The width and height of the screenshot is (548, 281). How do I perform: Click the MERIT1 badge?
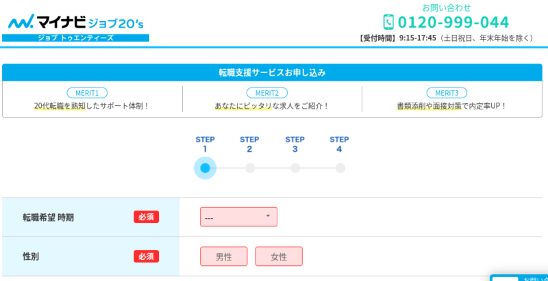[x=87, y=93]
